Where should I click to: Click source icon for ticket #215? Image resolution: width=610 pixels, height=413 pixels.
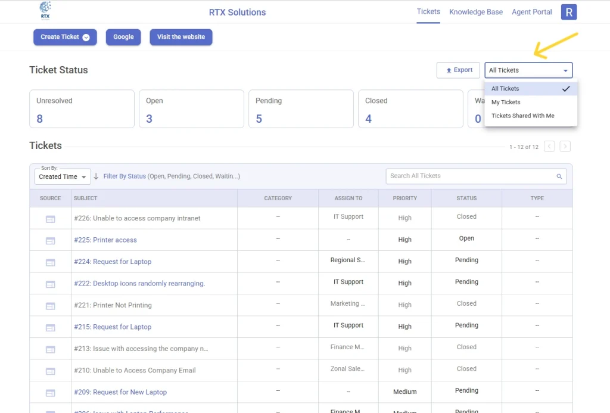click(50, 328)
